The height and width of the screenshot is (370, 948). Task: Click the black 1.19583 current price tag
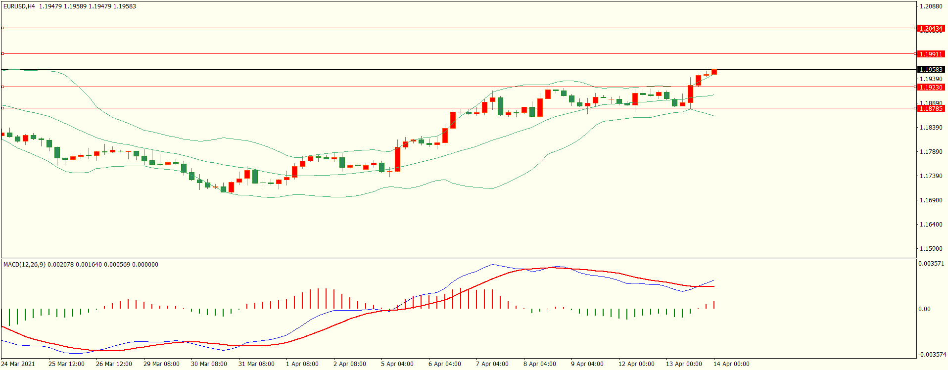[931, 70]
